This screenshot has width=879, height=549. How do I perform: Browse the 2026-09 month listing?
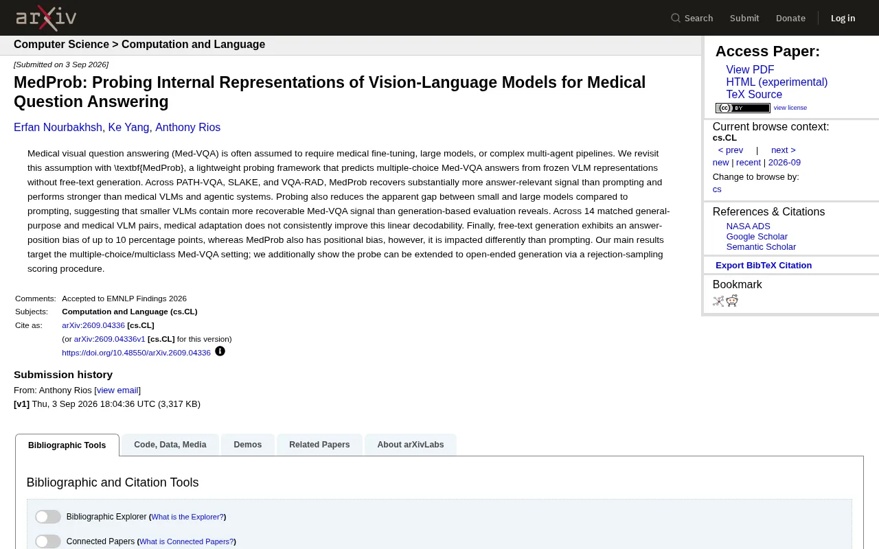coord(784,163)
